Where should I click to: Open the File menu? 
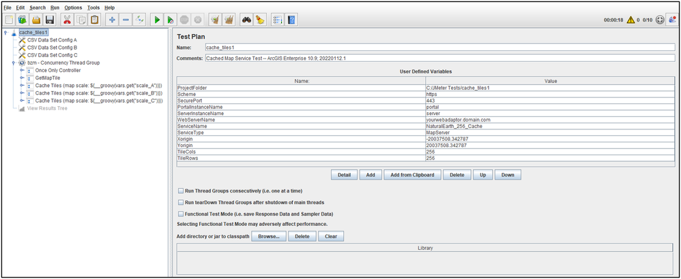click(x=8, y=7)
